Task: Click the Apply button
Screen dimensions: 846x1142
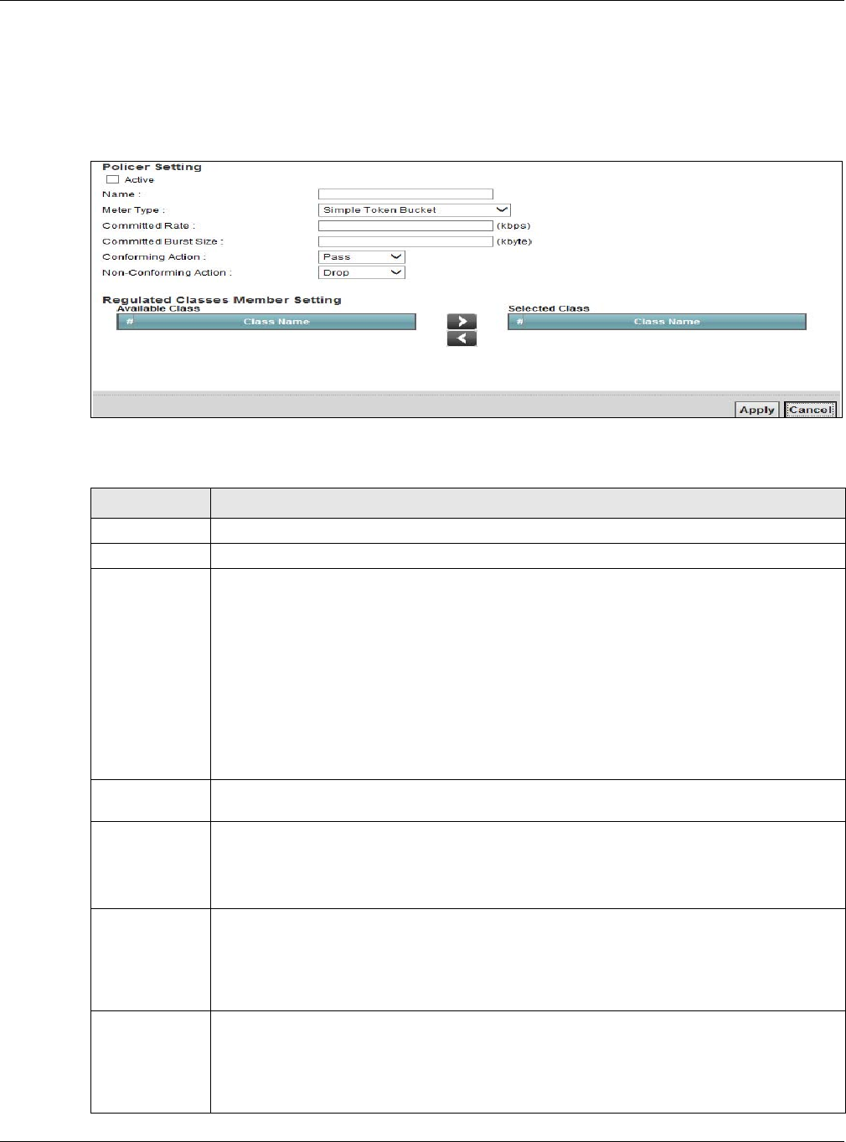Action: click(757, 410)
